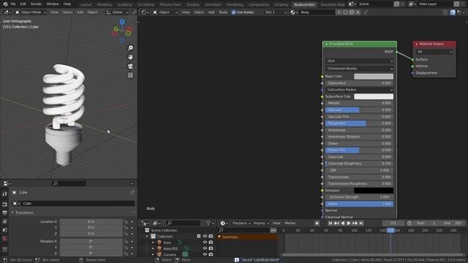This screenshot has height=263, width=468.
Task: Open the GGX distribution dropdown
Action: coord(359,61)
